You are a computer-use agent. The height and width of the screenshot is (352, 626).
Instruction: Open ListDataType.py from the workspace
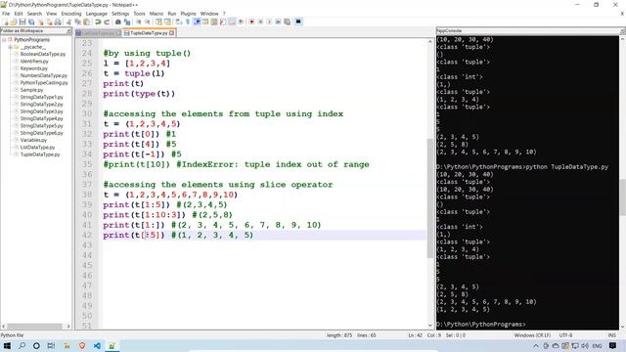(37, 148)
